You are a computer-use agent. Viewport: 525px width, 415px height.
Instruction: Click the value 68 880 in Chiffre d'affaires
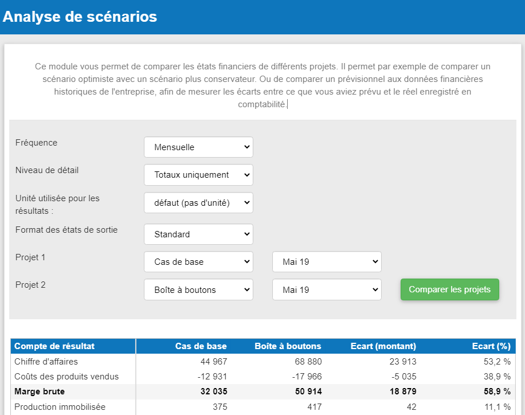tap(308, 362)
